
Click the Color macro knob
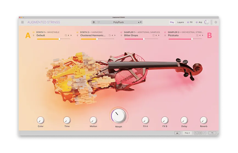(41, 120)
